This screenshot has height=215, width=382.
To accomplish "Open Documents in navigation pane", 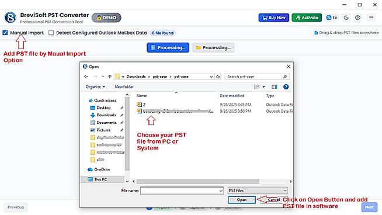I will coord(103,123).
